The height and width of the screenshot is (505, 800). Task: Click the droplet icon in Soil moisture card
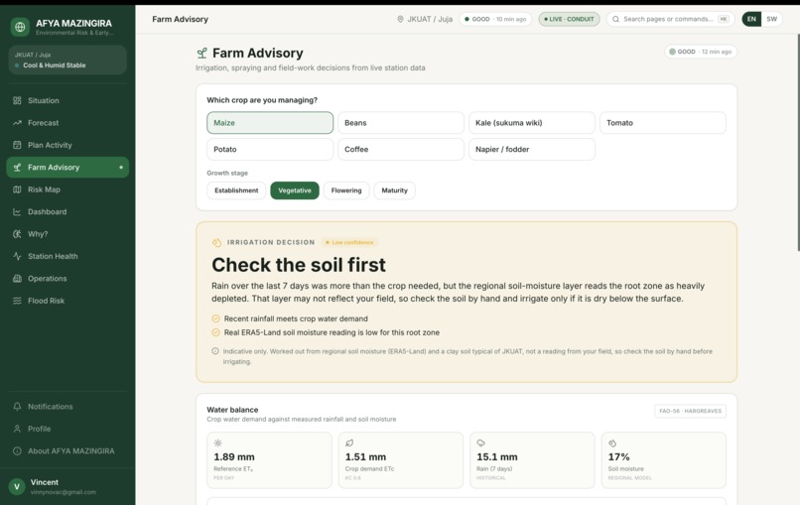point(612,442)
